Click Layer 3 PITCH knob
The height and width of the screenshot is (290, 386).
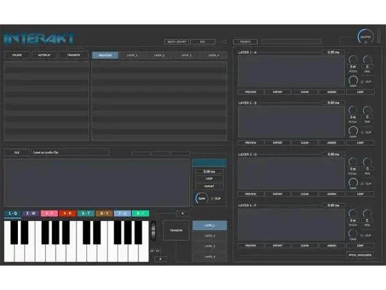tap(353, 162)
